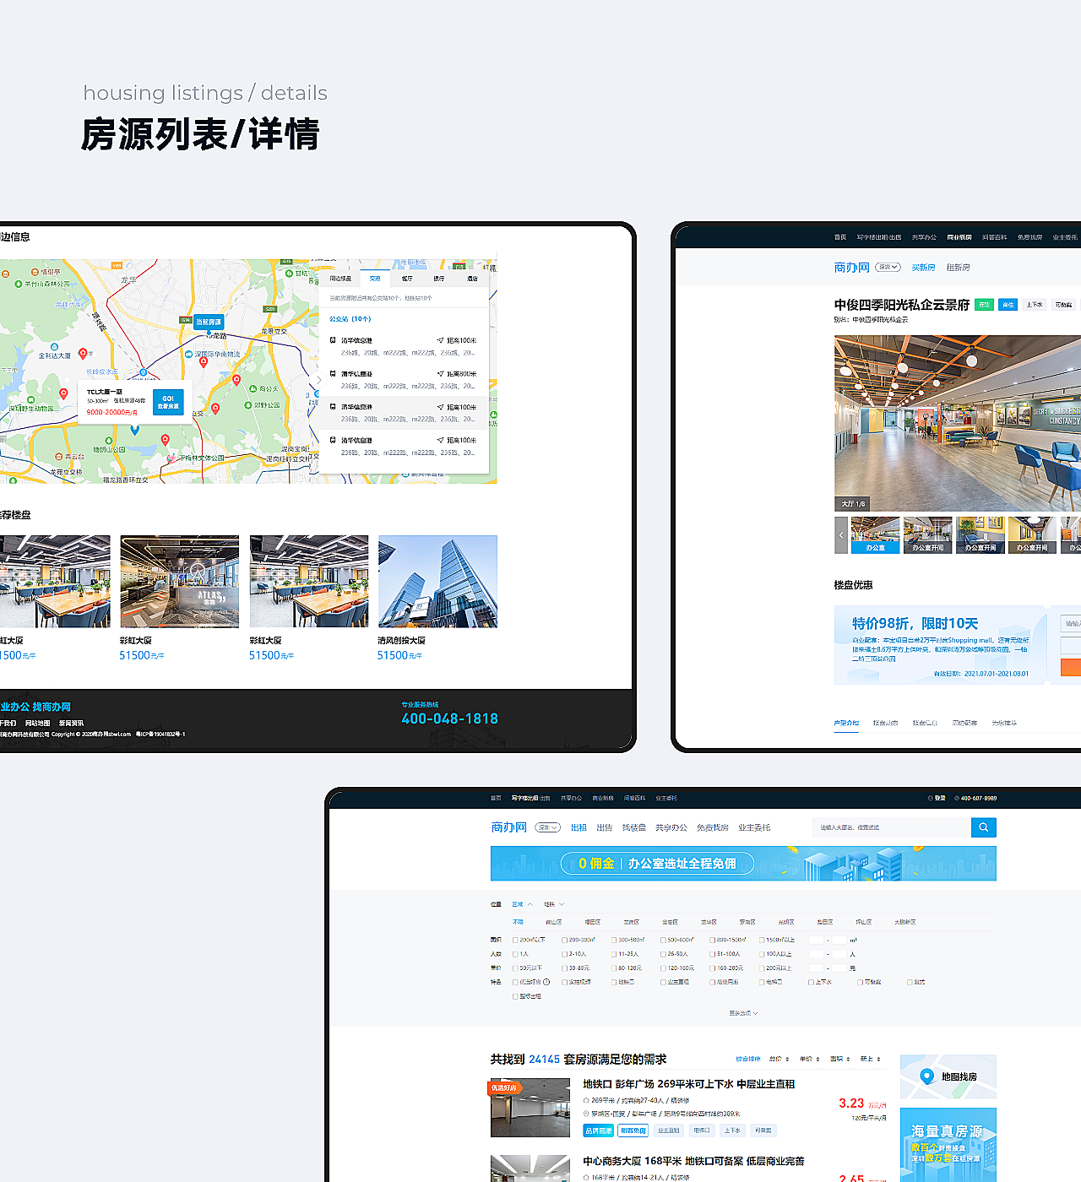Click the gallery previous arrow beside thumbnails
The image size is (1081, 1182).
(x=841, y=535)
